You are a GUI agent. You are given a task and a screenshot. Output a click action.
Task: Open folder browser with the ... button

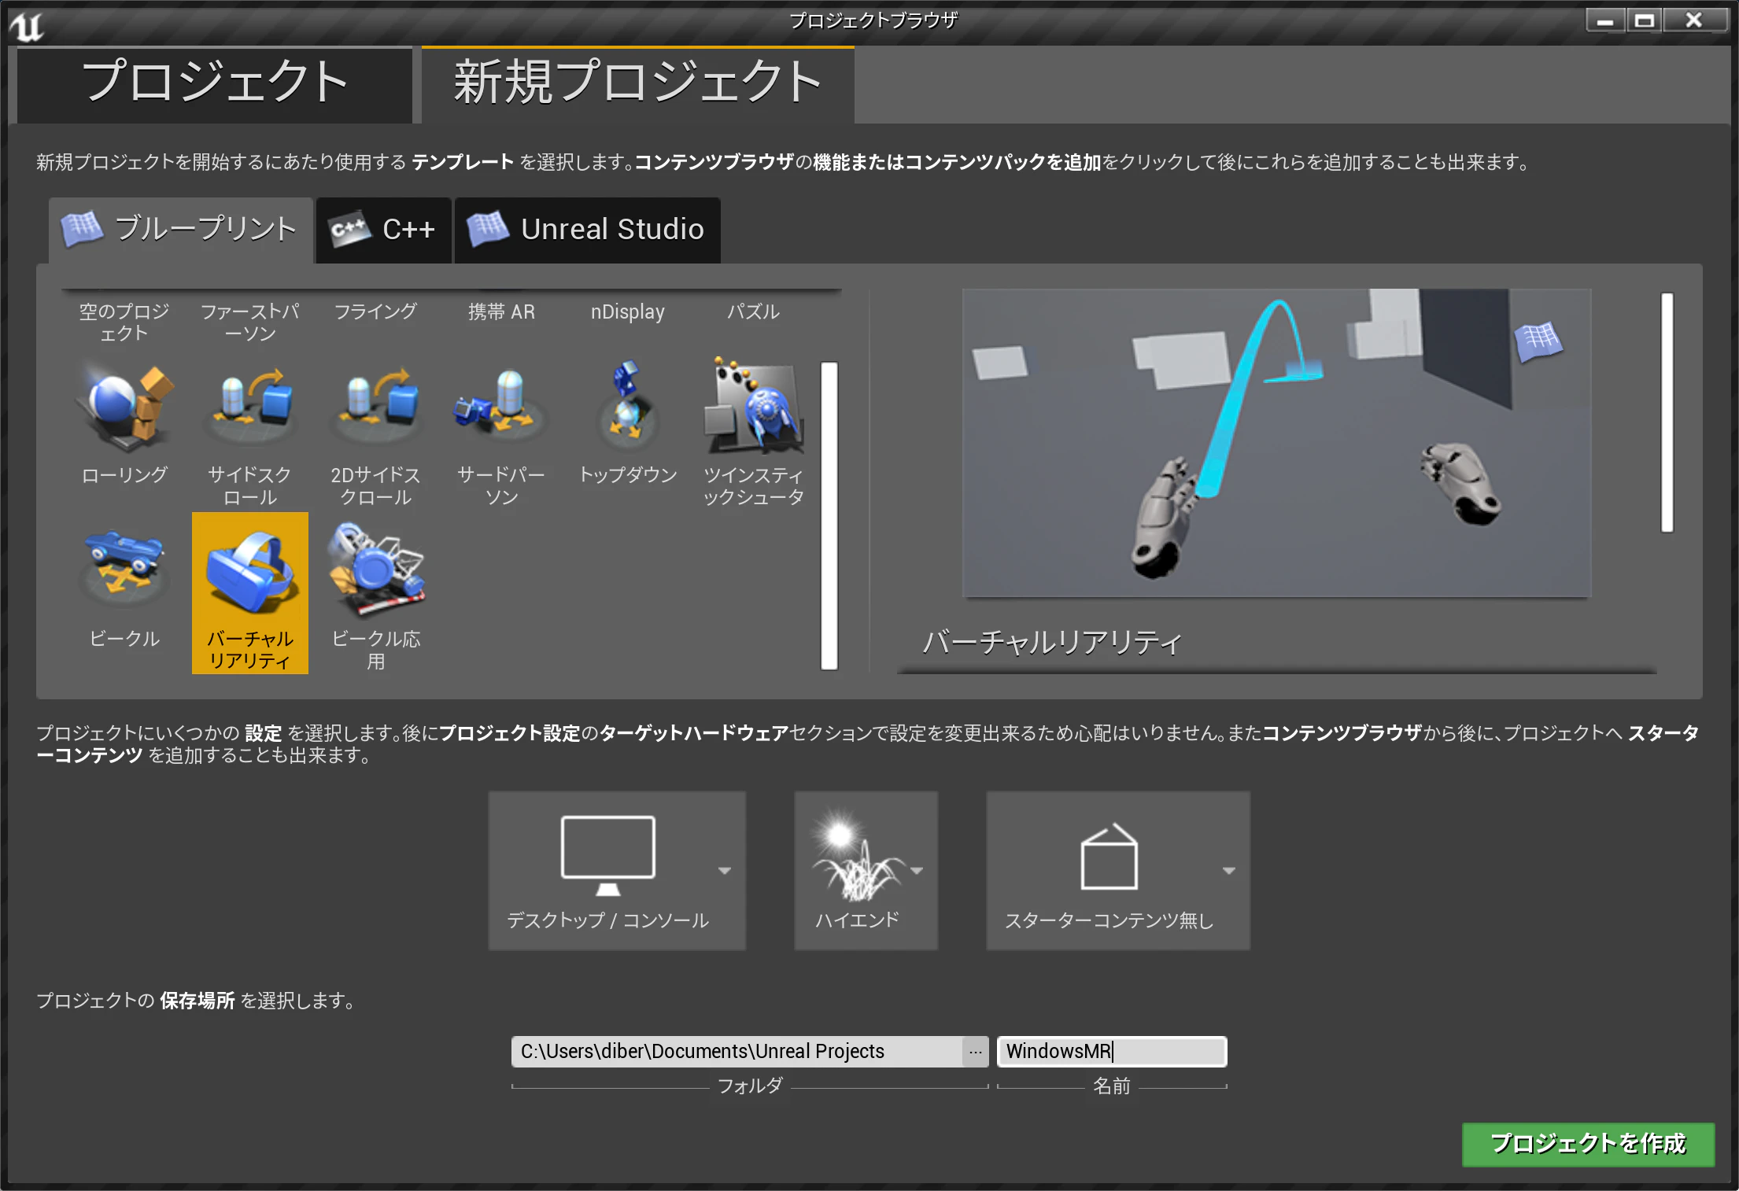(x=976, y=1052)
